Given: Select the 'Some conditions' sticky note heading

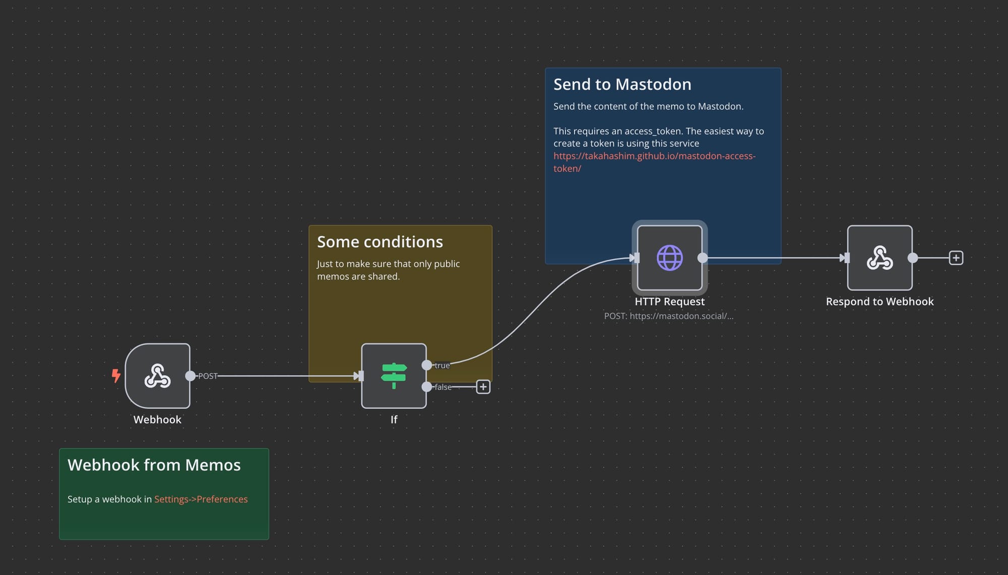Looking at the screenshot, I should (x=380, y=242).
